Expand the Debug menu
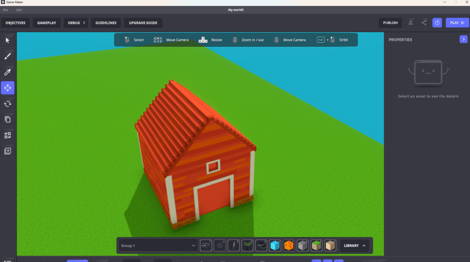The width and height of the screenshot is (470, 262). click(x=76, y=23)
